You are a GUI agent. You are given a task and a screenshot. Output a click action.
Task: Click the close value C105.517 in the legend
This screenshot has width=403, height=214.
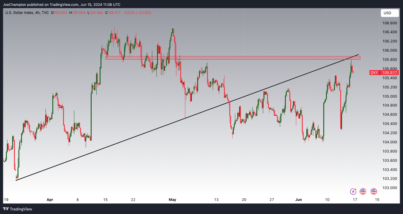pos(113,13)
